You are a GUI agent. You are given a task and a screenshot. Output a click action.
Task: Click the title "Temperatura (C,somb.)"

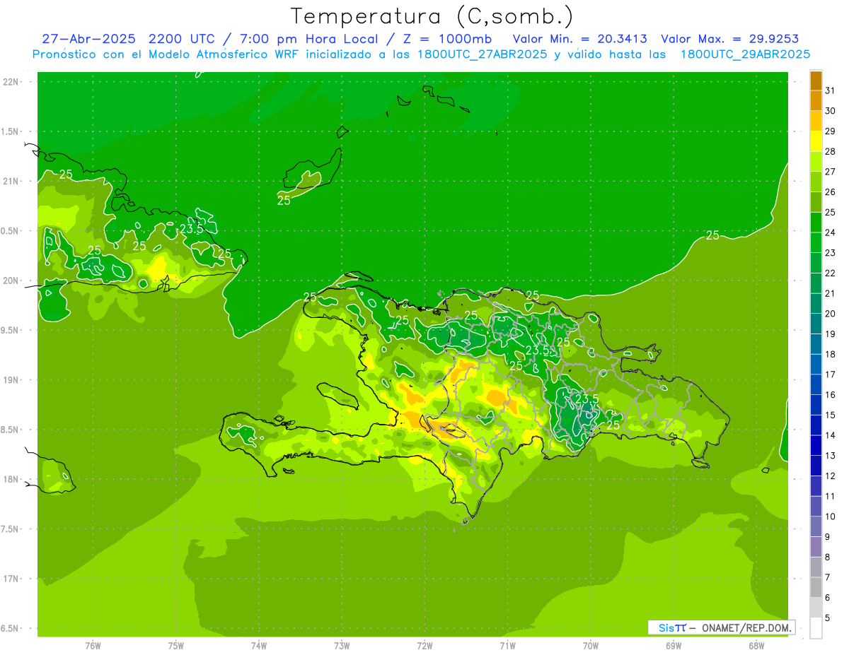432,16
